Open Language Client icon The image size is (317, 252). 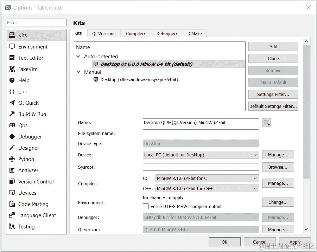tap(12, 215)
